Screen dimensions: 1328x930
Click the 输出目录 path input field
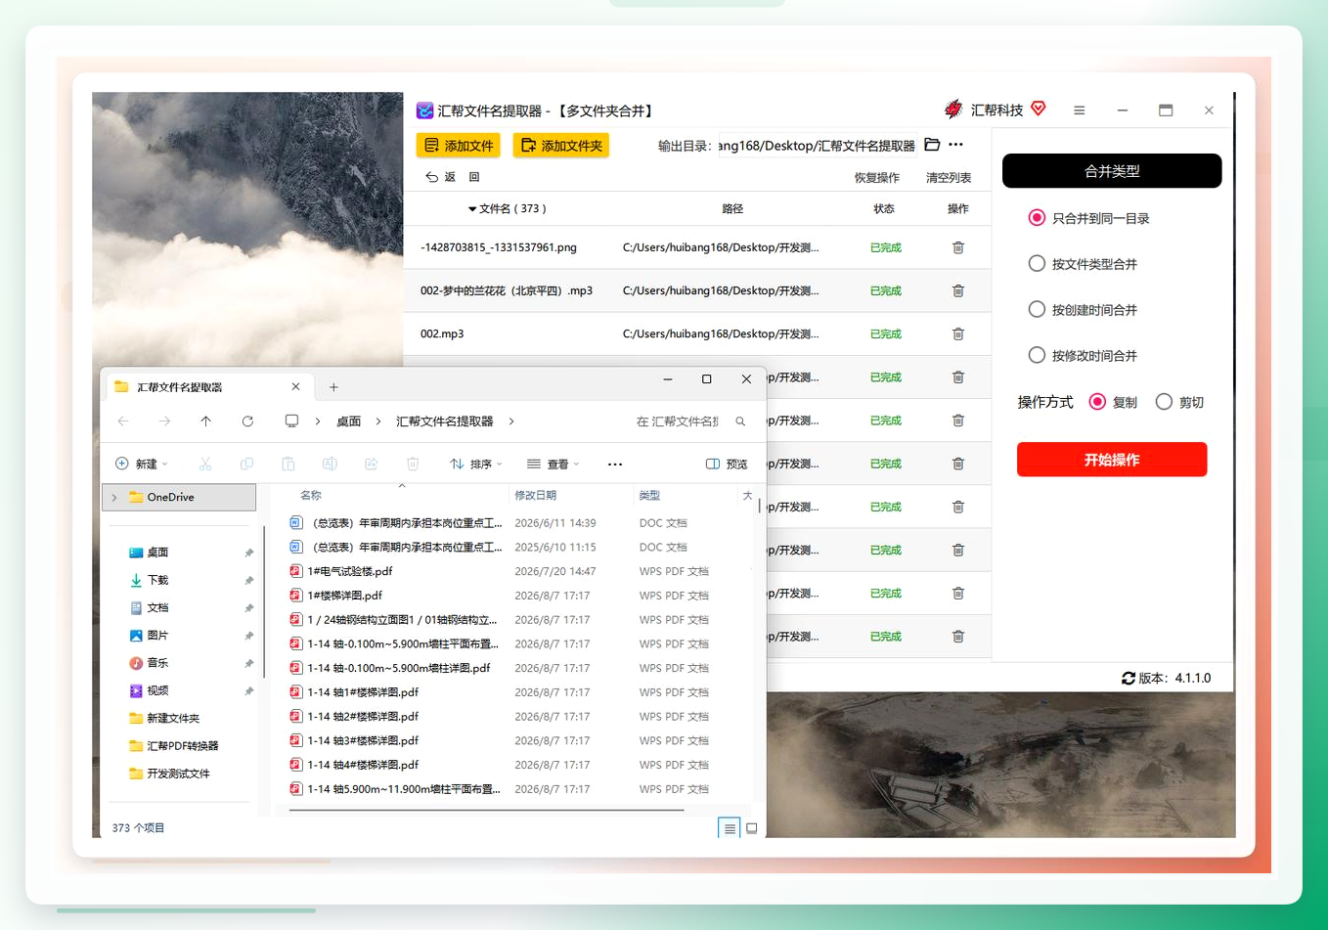(818, 146)
